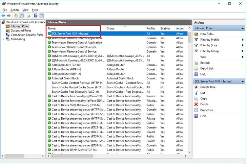Image resolution: width=246 pixels, height=164 pixels.
Task: Open the Filter by Profile submenu arrow
Action: tap(243, 40)
